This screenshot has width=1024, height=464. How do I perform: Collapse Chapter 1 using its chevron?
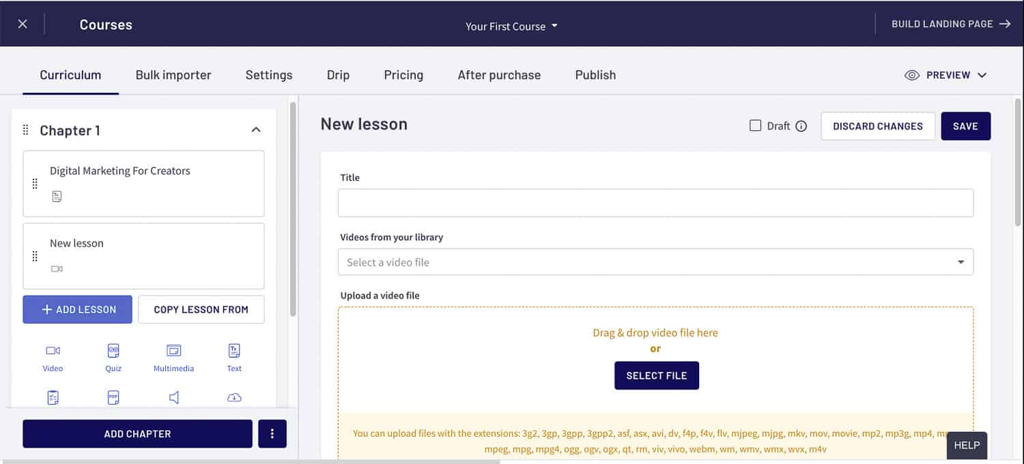[x=256, y=128]
